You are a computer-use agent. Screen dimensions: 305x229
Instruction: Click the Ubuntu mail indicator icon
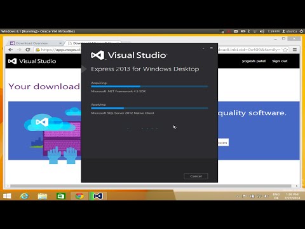(x=236, y=31)
